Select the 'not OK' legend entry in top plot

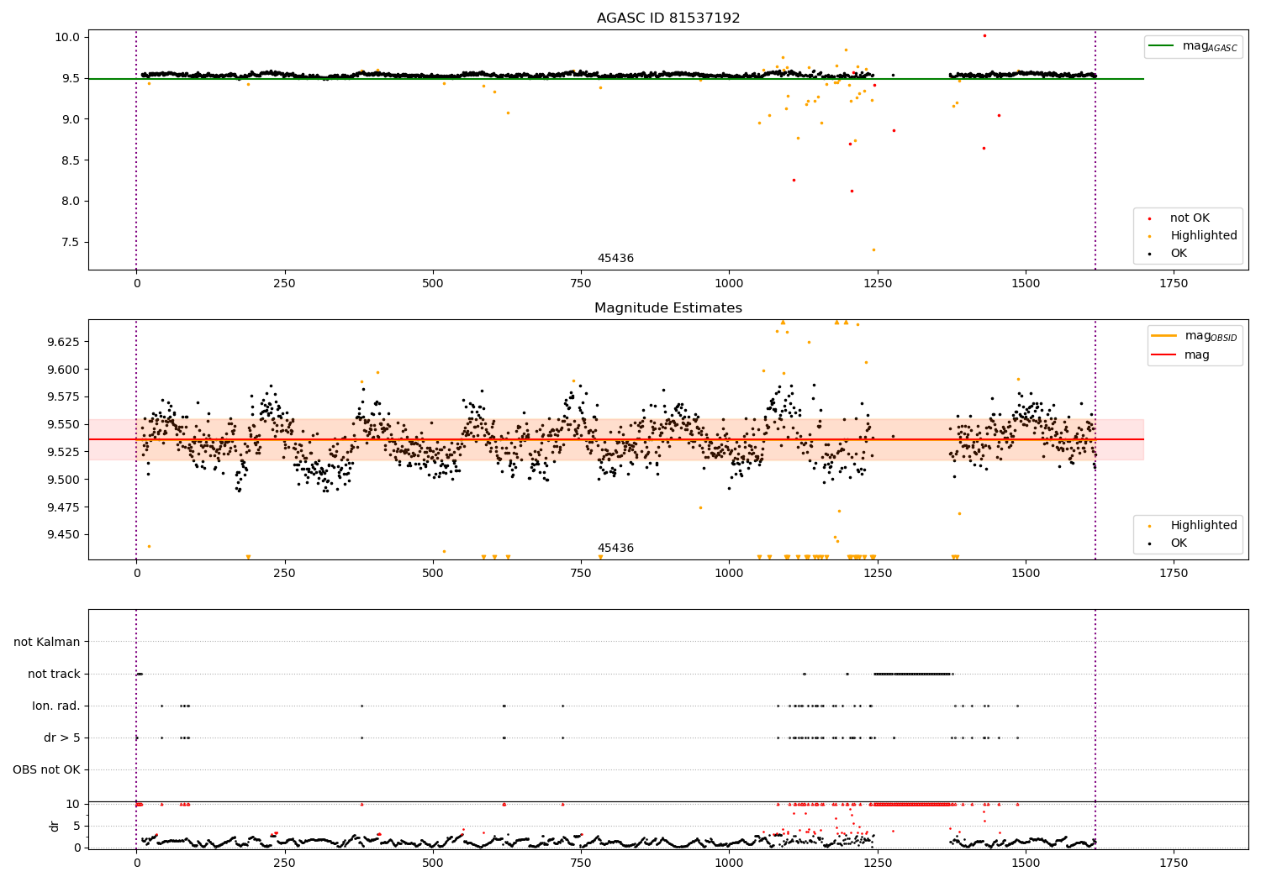coord(1190,218)
